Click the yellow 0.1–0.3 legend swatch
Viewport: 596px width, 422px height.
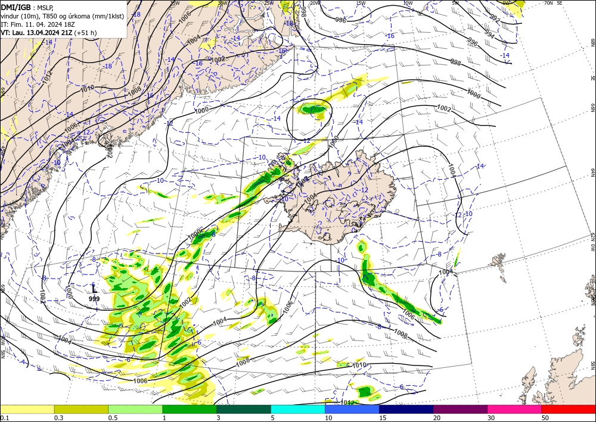click(27, 409)
